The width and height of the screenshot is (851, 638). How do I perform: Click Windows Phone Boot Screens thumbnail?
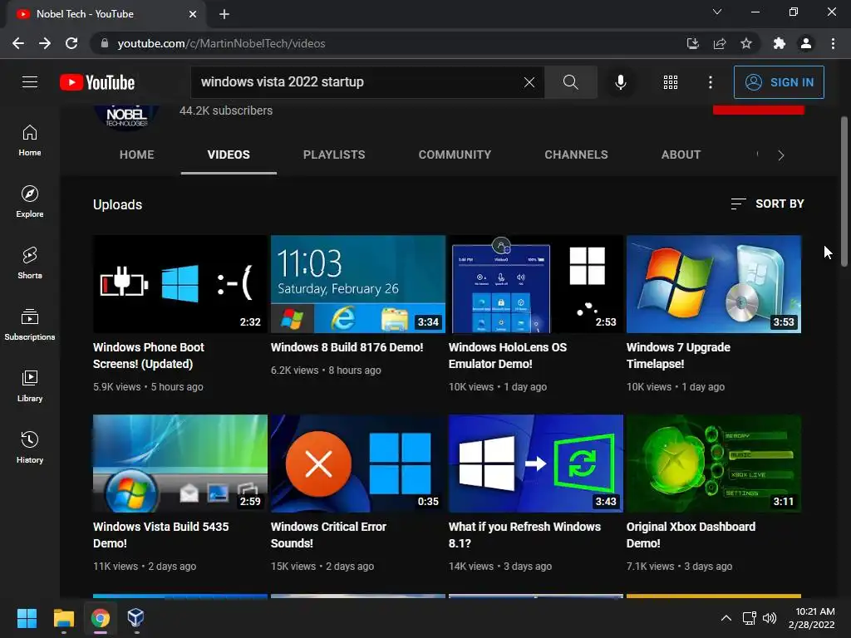pos(180,284)
